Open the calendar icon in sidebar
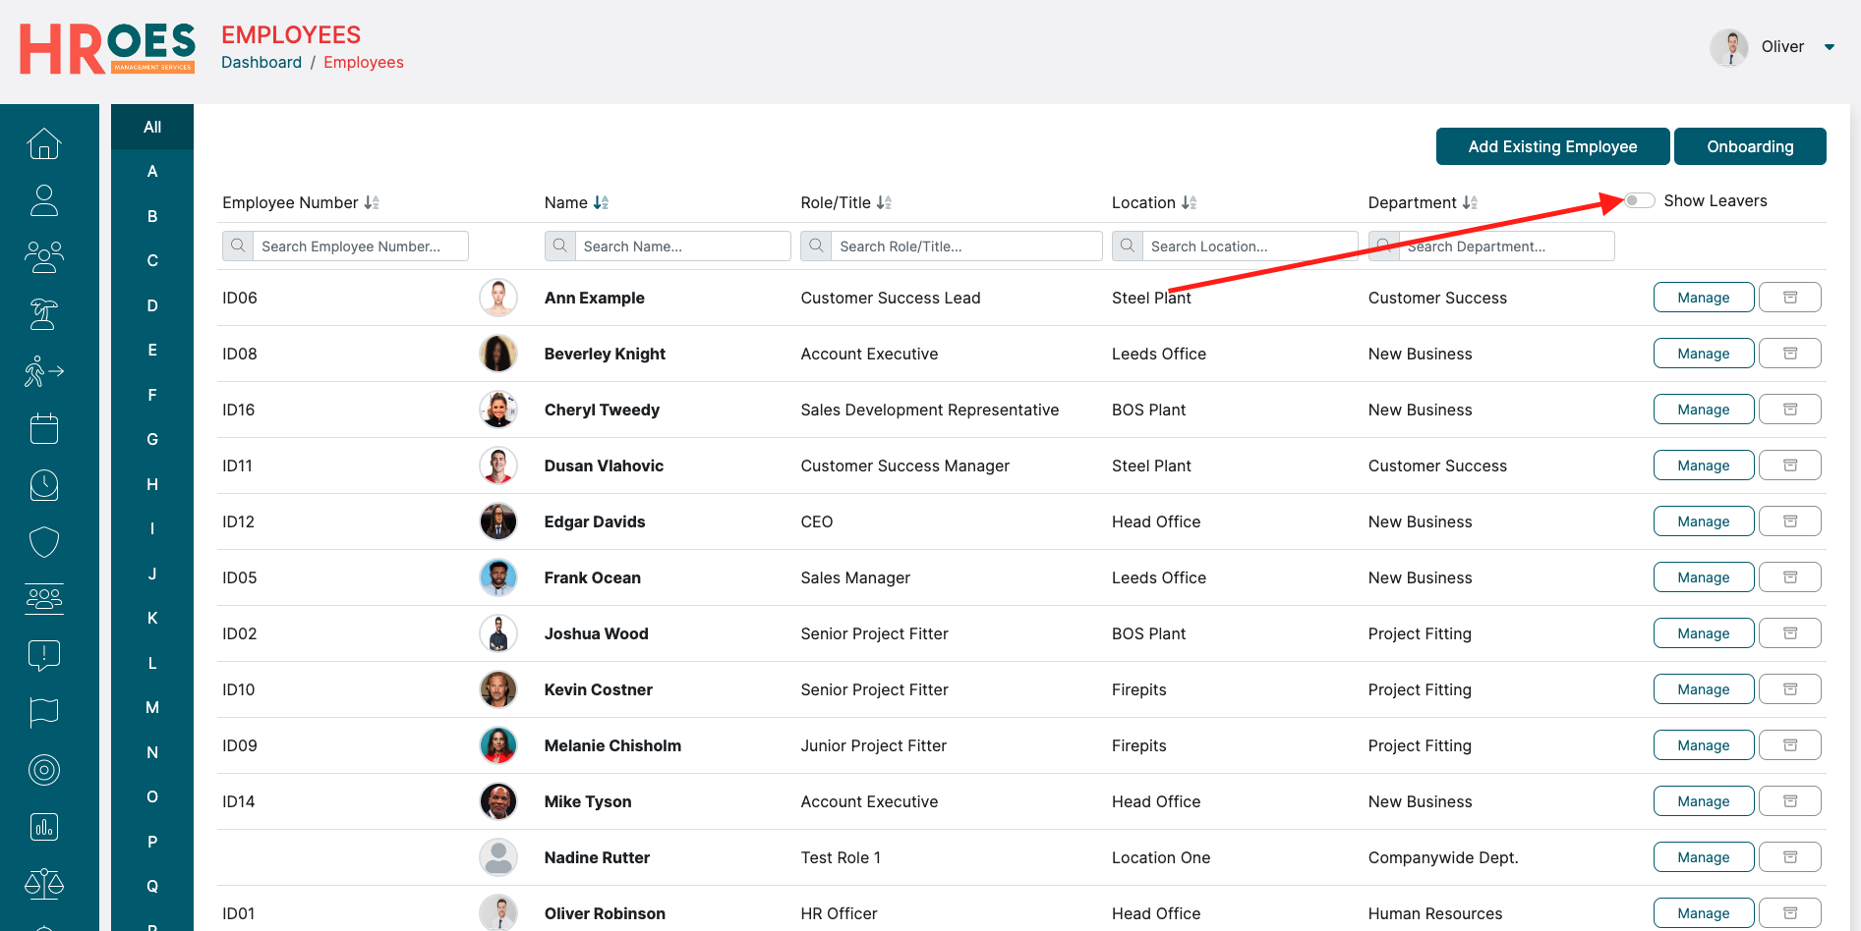The image size is (1861, 931). tap(44, 428)
